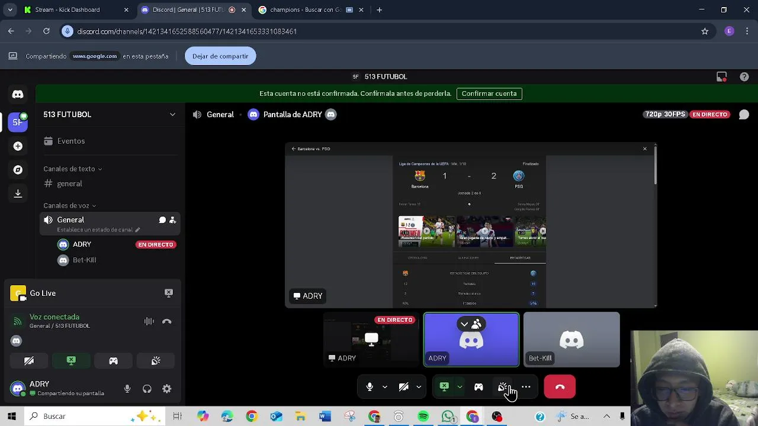This screenshot has height=426, width=758.
Task: Open soundboard in Voz conectada panel
Action: point(156,361)
